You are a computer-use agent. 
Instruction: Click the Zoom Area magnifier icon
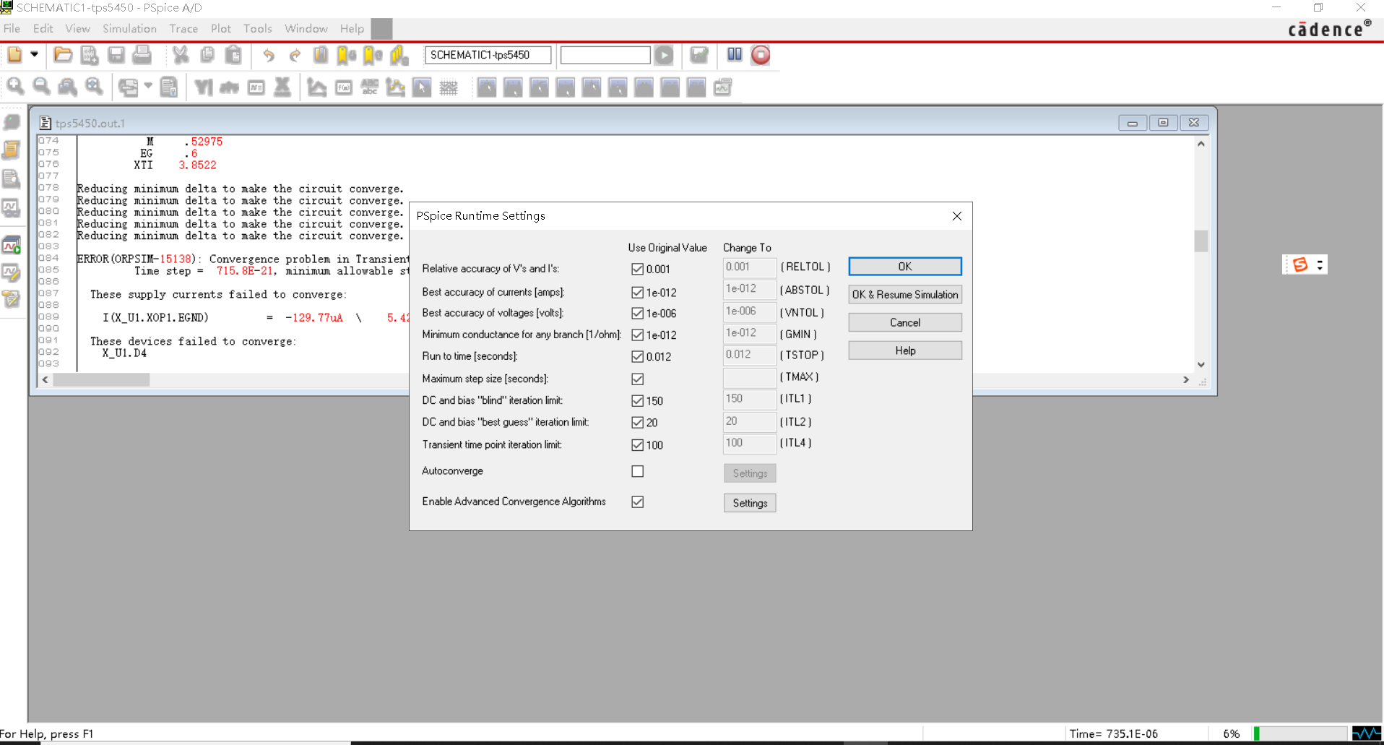68,87
